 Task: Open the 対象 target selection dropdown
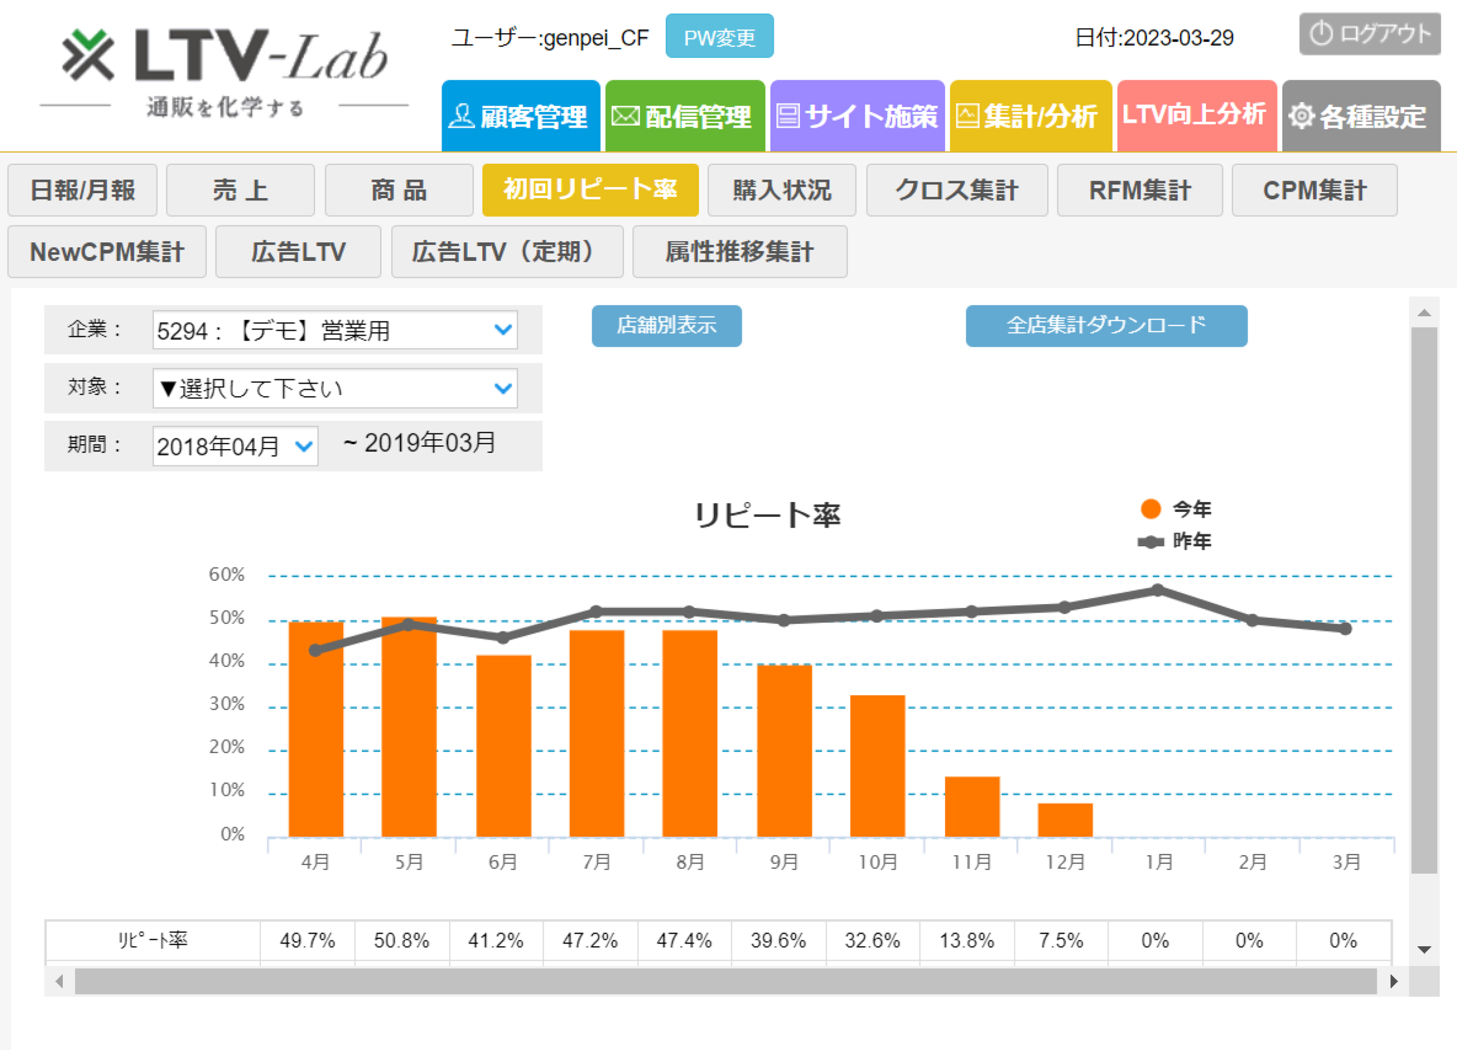click(x=335, y=388)
